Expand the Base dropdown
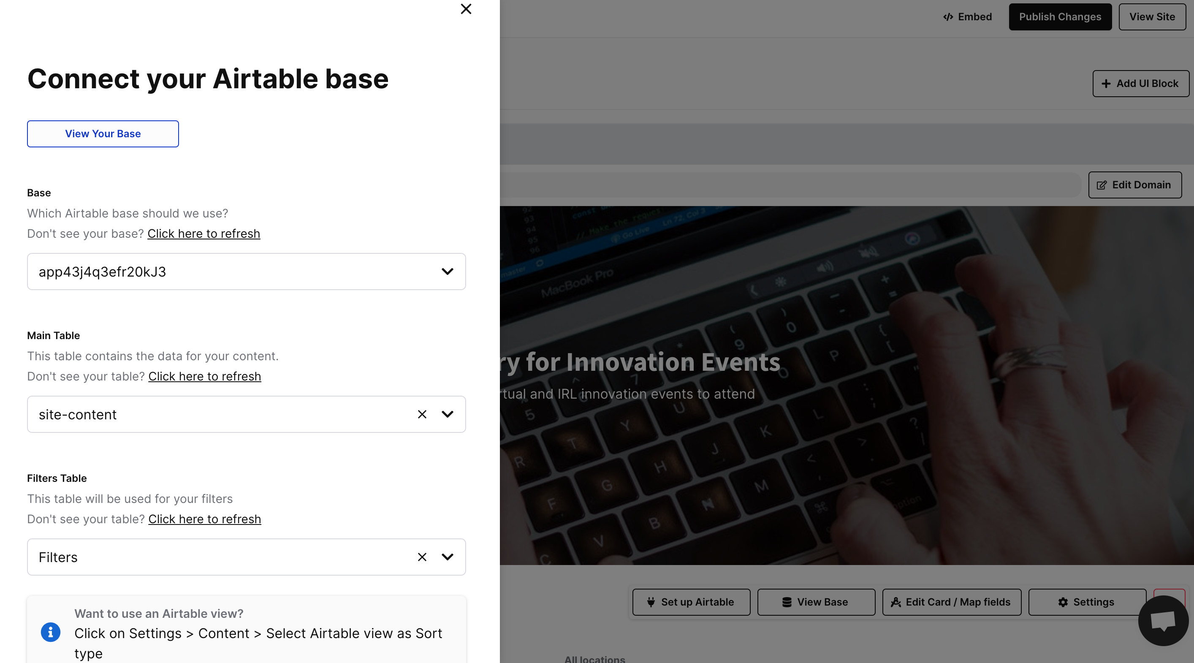1194x663 pixels. coord(447,272)
